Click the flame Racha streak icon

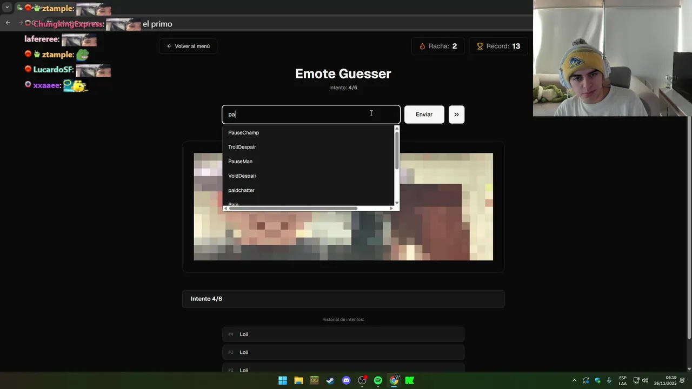[422, 46]
